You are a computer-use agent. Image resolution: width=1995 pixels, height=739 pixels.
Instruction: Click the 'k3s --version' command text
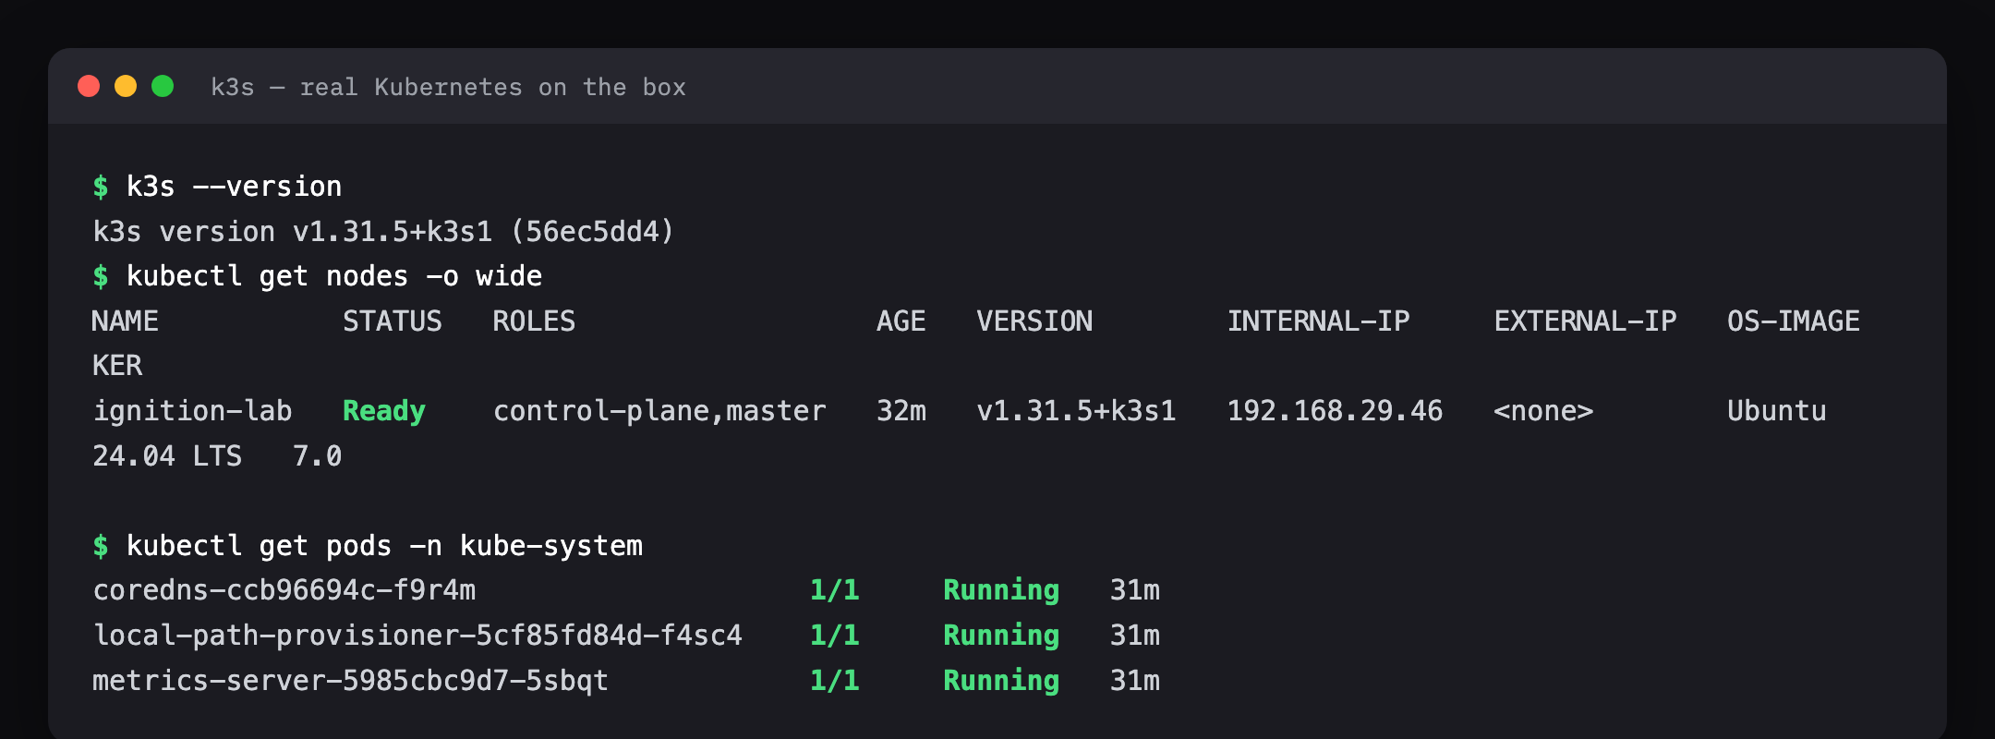(234, 187)
